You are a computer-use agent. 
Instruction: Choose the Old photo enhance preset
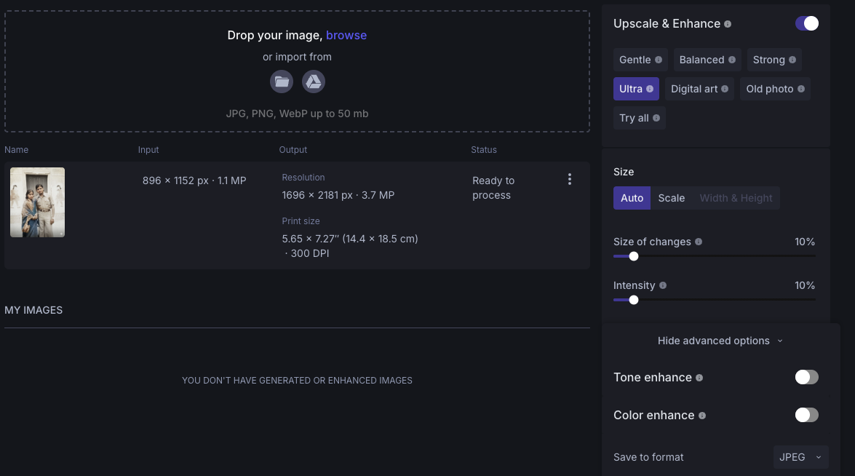point(774,89)
